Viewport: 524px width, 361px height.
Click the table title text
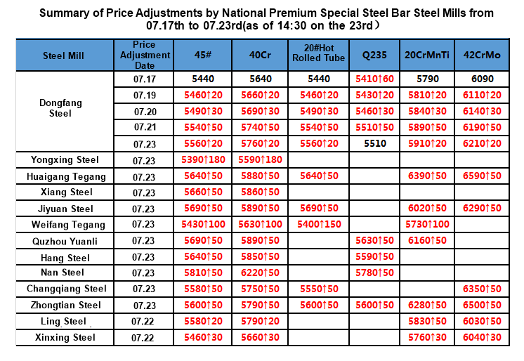coord(261,19)
